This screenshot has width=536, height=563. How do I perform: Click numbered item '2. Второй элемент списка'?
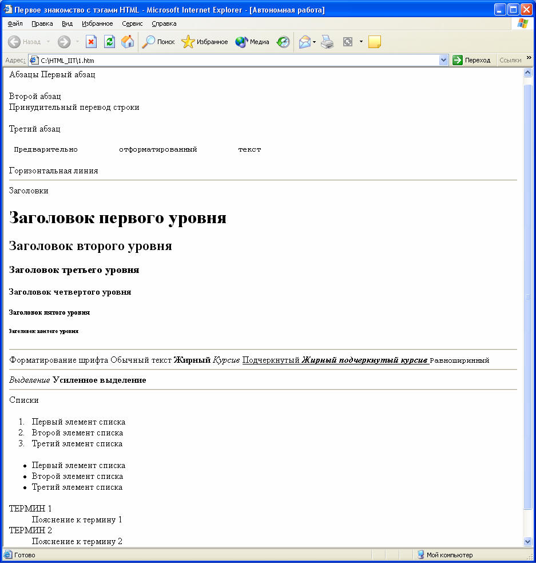pyautogui.click(x=71, y=433)
